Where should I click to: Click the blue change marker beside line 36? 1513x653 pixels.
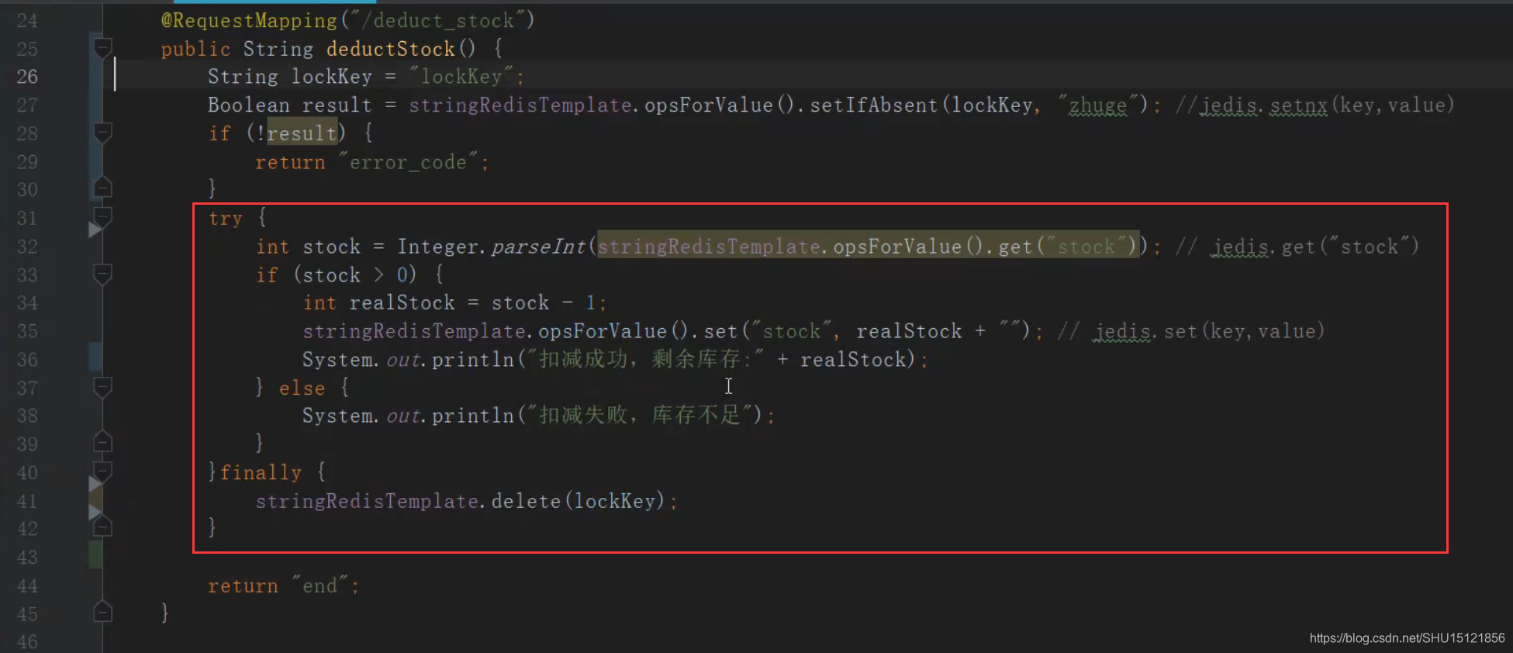coord(95,358)
